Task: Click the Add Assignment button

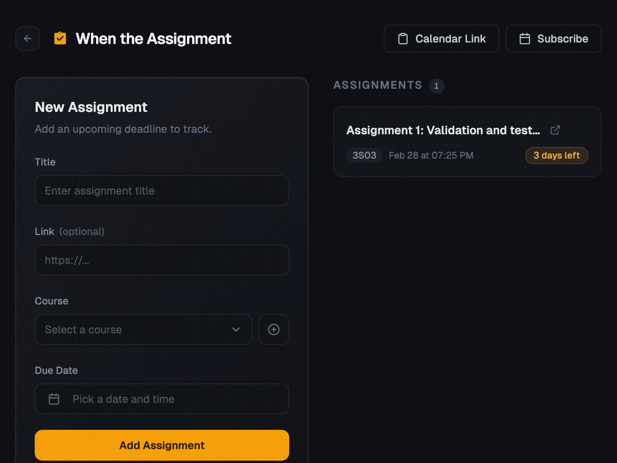Action: click(x=162, y=445)
